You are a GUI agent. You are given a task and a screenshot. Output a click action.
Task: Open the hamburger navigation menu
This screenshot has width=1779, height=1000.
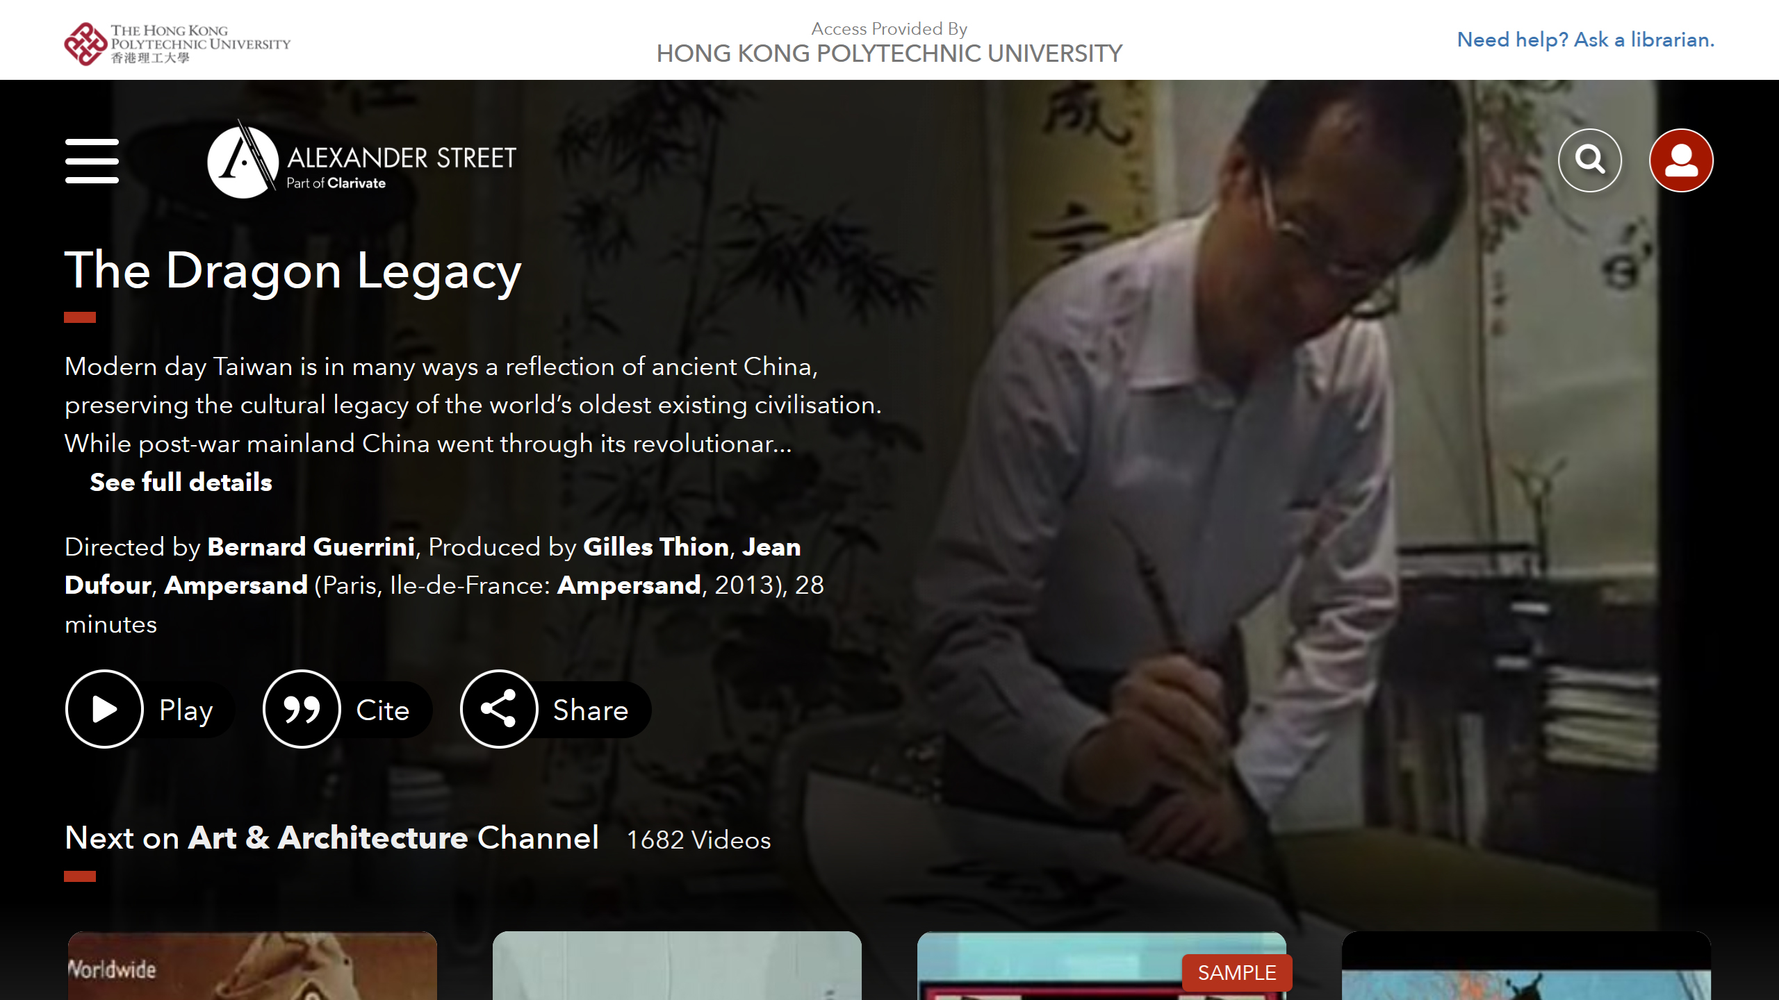(x=92, y=160)
